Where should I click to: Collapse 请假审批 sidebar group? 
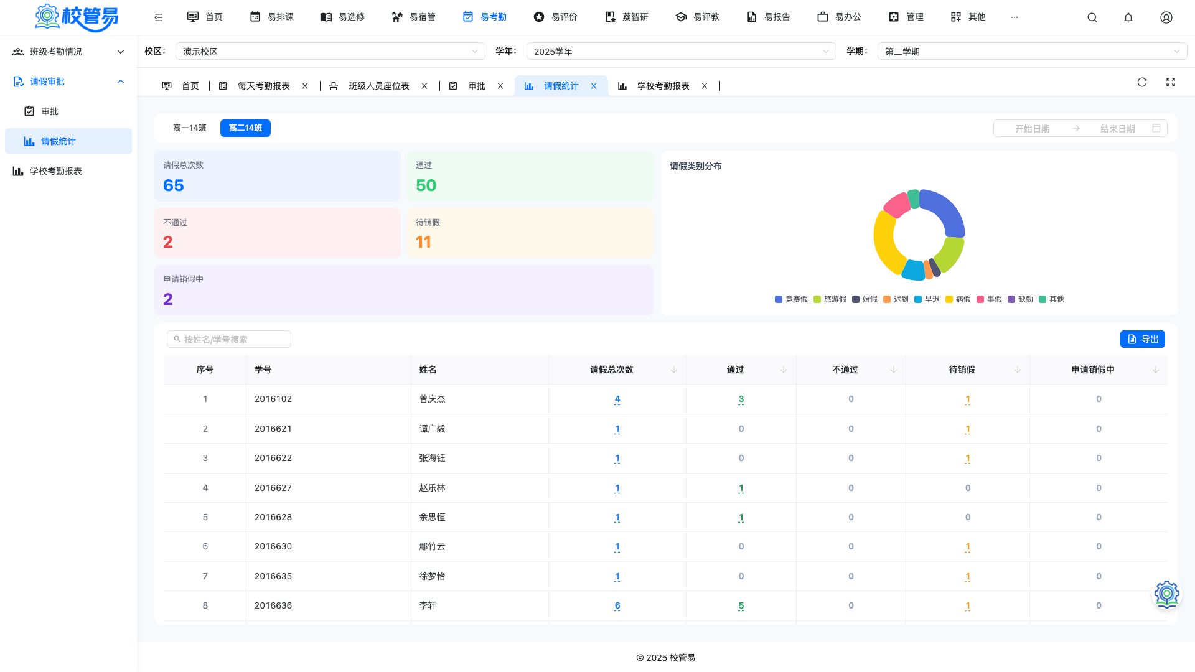[68, 82]
